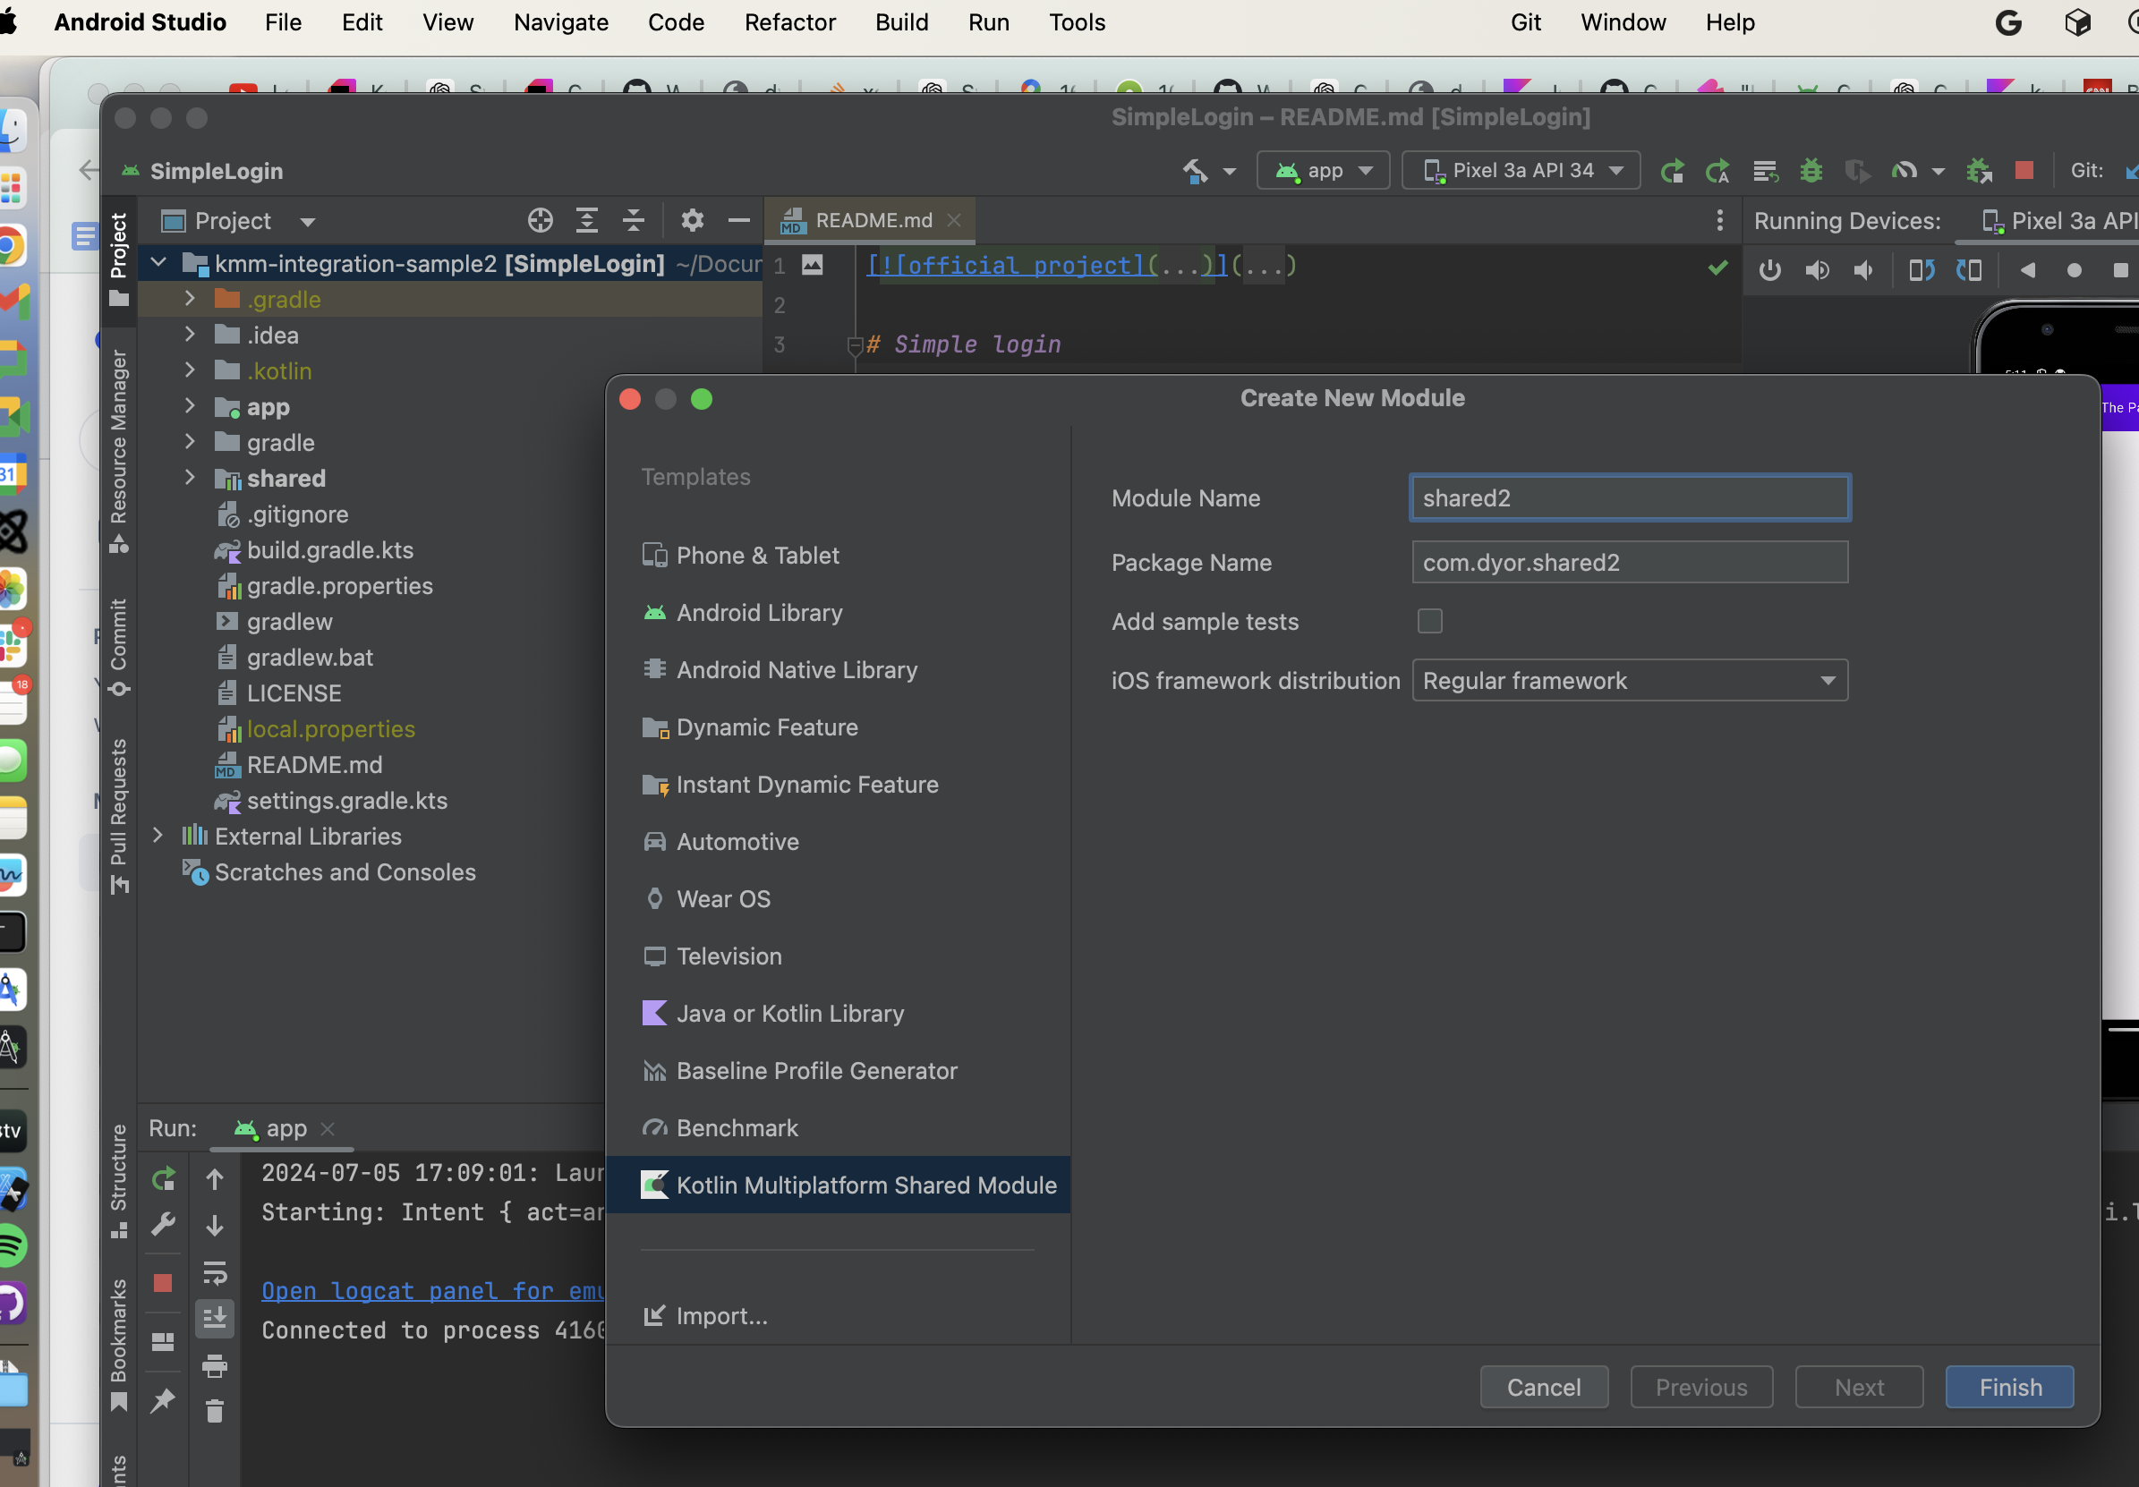Toggle soft-wrap in Run console
The image size is (2139, 1487).
[214, 1272]
